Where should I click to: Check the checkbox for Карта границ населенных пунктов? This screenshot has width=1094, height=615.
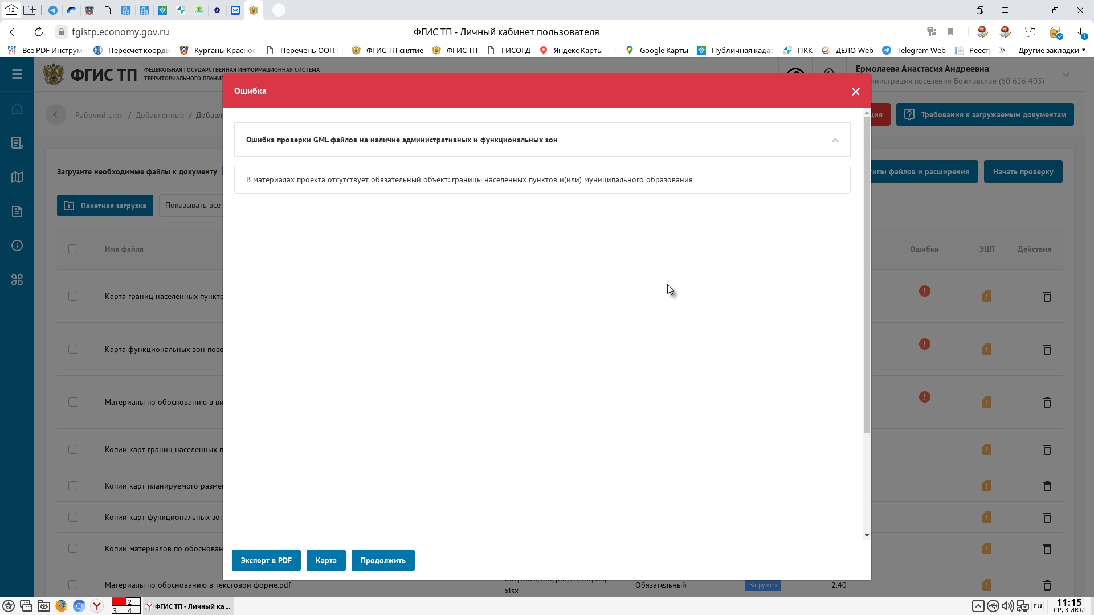tap(73, 296)
